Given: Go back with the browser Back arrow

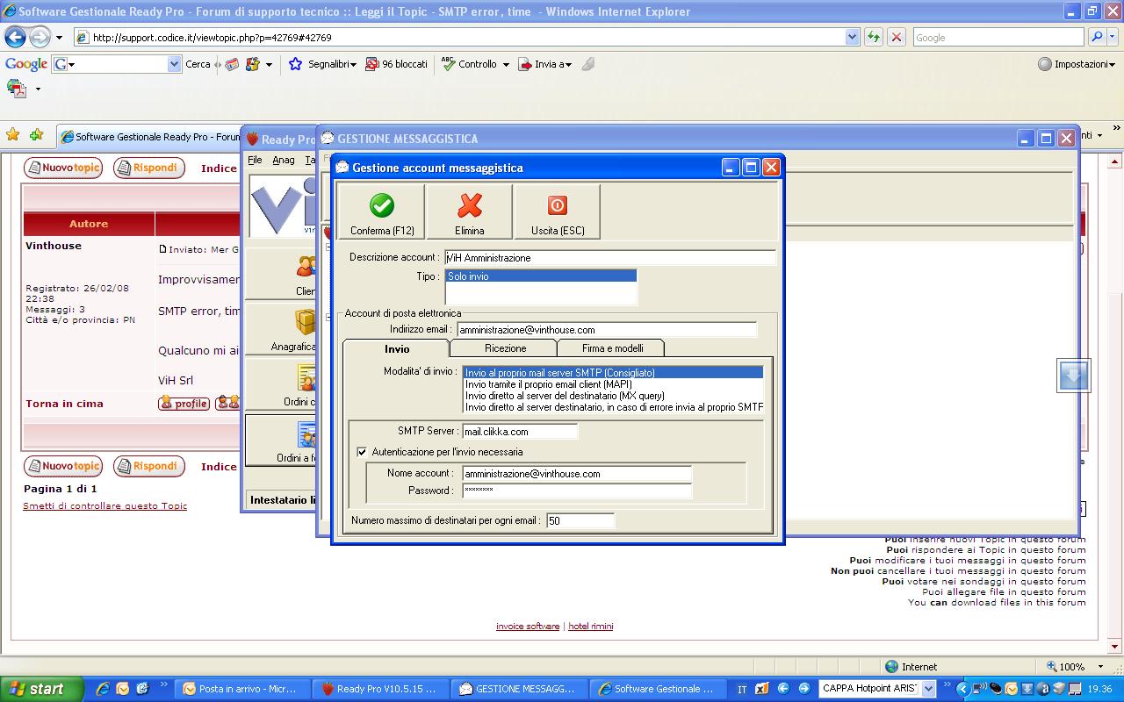Looking at the screenshot, I should [x=15, y=37].
